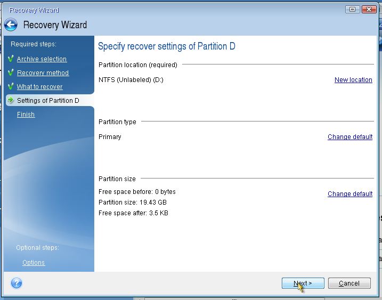The width and height of the screenshot is (382, 300).
Task: Proceed with the Next button
Action: click(303, 283)
